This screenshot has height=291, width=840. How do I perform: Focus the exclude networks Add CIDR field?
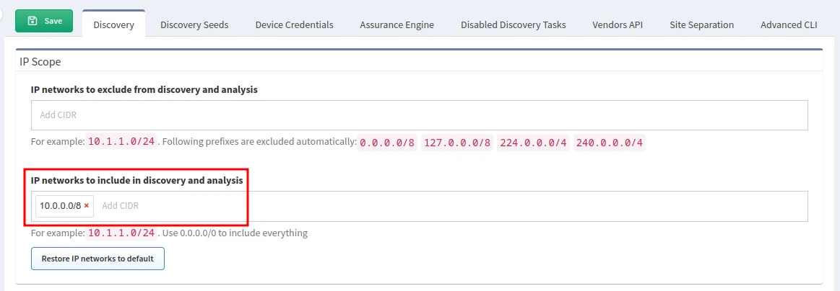tap(419, 115)
